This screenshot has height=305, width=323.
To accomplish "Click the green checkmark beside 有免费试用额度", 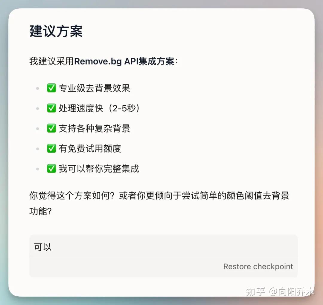I will [x=51, y=148].
